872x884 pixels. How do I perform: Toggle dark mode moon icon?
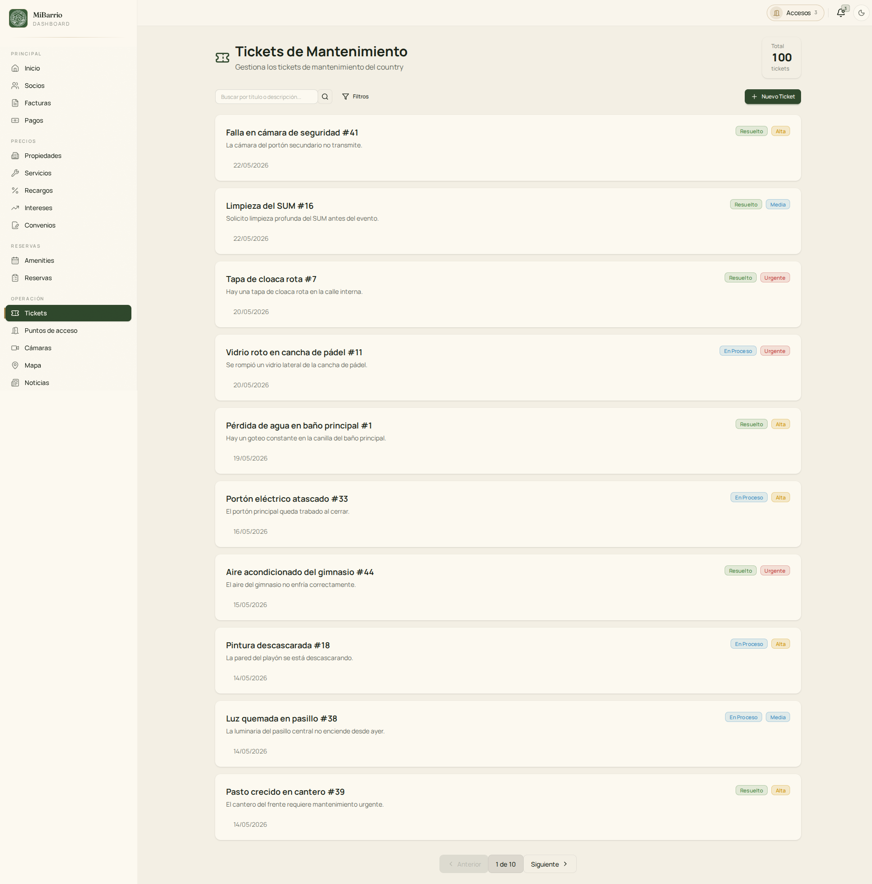[x=861, y=13]
